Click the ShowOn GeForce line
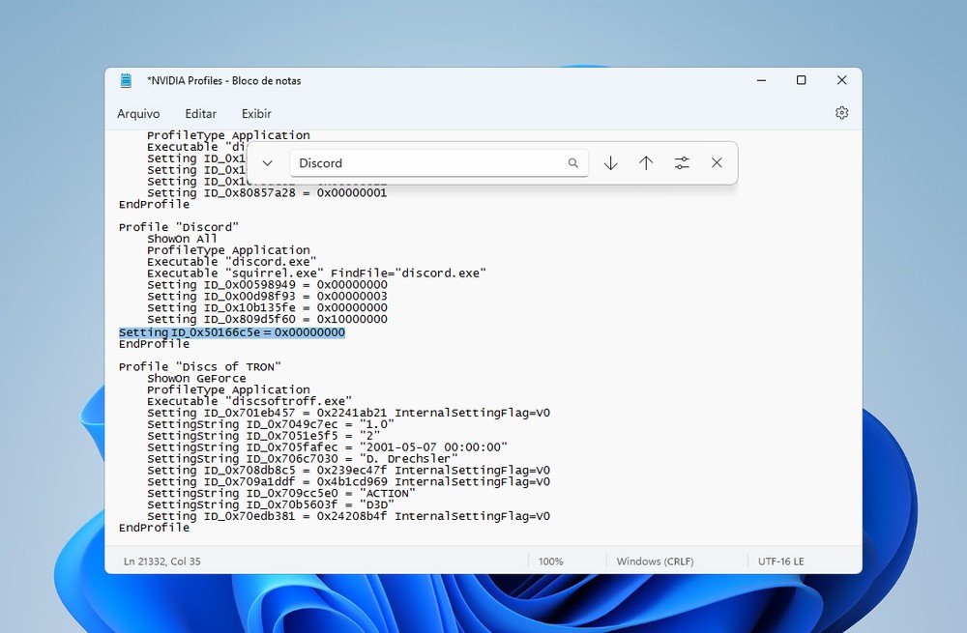967x633 pixels. (196, 379)
